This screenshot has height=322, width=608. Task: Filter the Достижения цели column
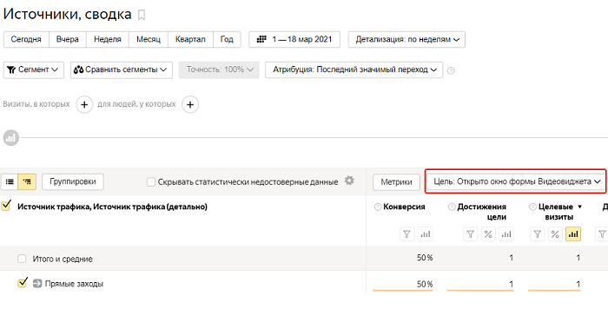click(471, 234)
